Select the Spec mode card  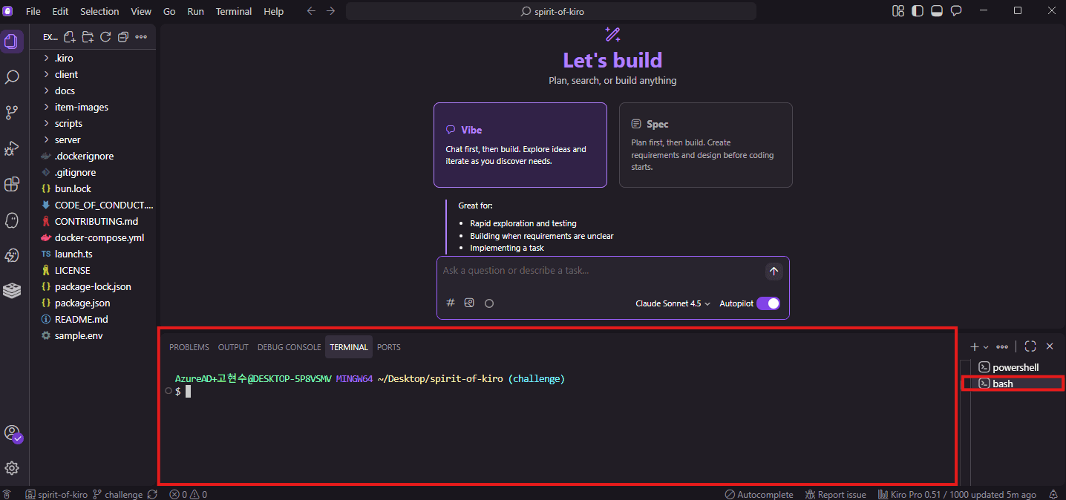[705, 145]
